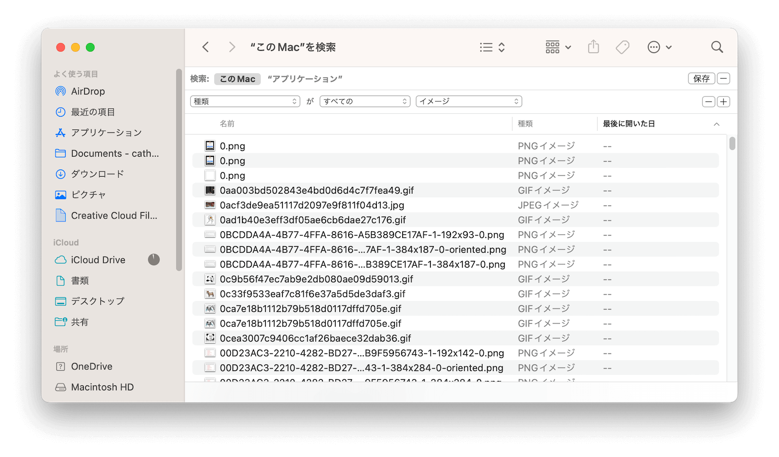The height and width of the screenshot is (457, 779).
Task: Sort by the 名前 column header
Action: (x=227, y=124)
